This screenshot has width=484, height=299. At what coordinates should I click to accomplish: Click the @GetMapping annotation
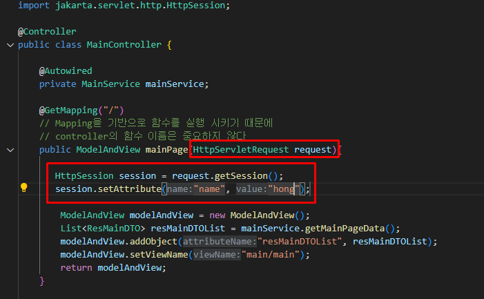point(81,110)
